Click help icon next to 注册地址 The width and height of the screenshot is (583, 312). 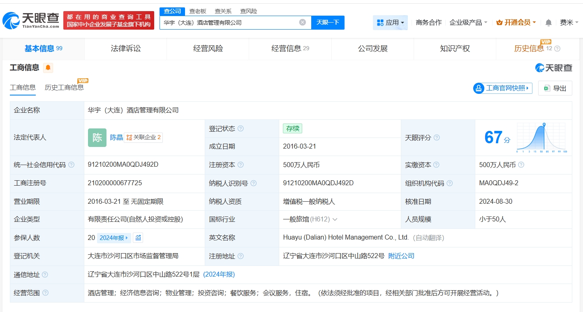coord(241,256)
